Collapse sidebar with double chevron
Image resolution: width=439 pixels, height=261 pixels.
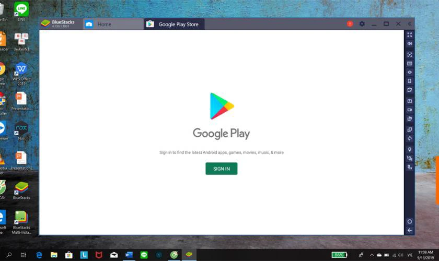pos(410,24)
